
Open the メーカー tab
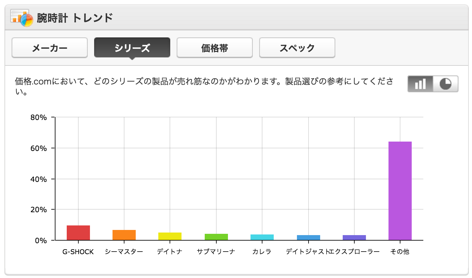click(x=50, y=48)
